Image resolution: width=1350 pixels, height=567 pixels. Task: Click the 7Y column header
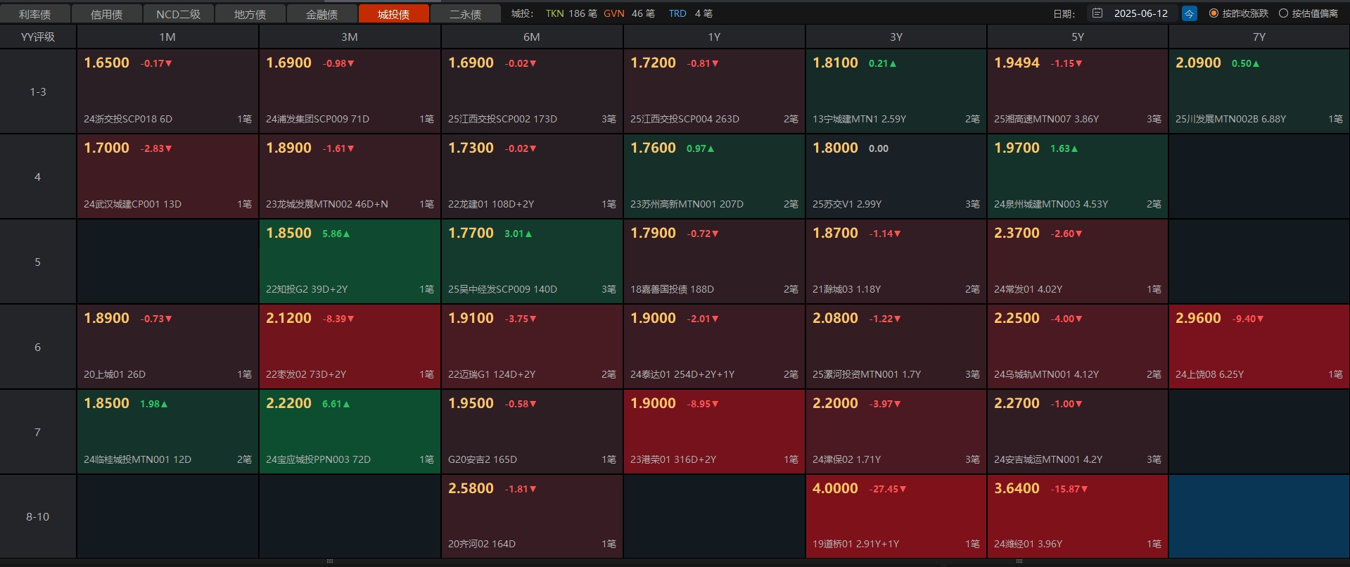(1259, 37)
